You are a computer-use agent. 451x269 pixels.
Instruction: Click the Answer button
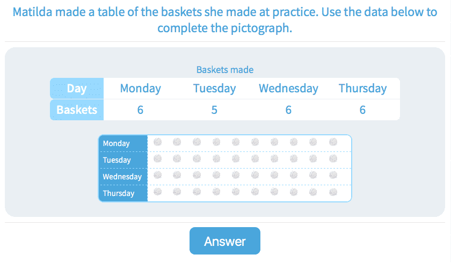click(224, 241)
